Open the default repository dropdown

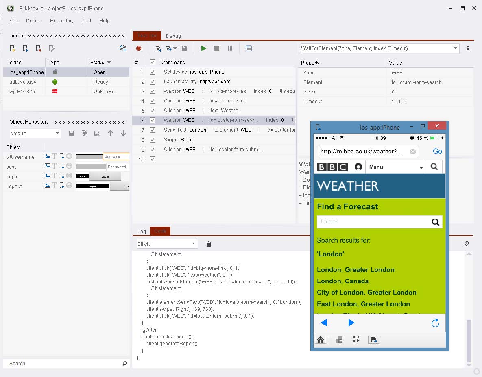(x=57, y=133)
